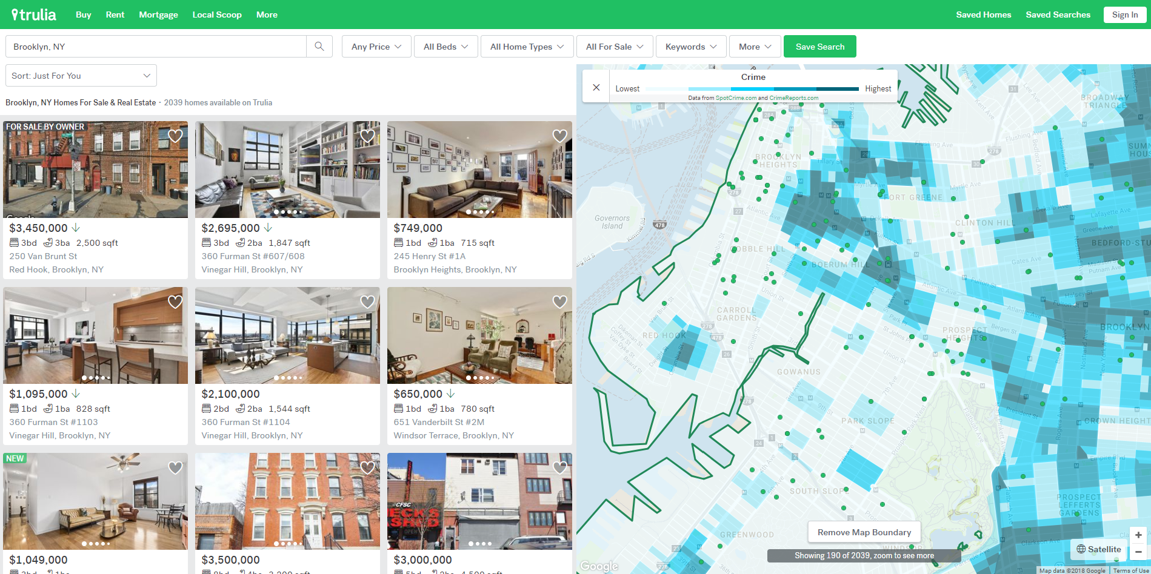This screenshot has width=1151, height=574.
Task: Click the crime level gradient bar
Action: pyautogui.click(x=752, y=89)
